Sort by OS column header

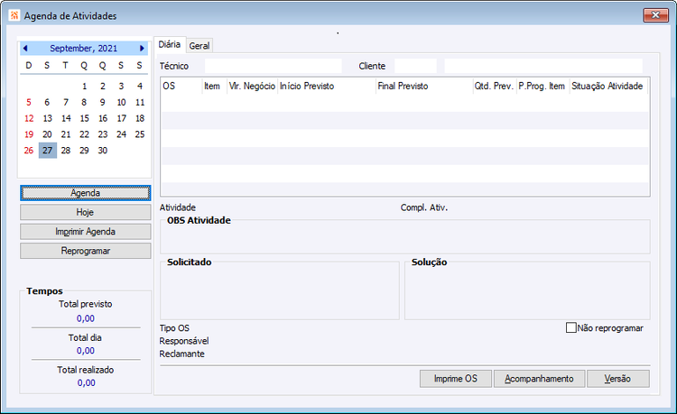coord(181,86)
